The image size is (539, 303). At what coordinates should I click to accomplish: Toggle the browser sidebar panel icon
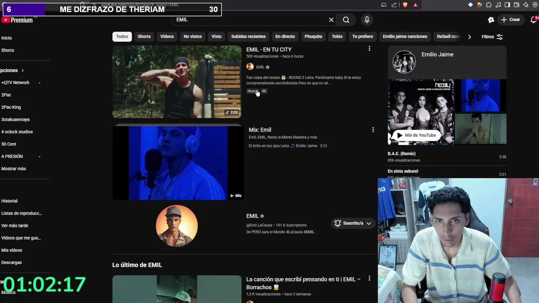click(x=507, y=5)
